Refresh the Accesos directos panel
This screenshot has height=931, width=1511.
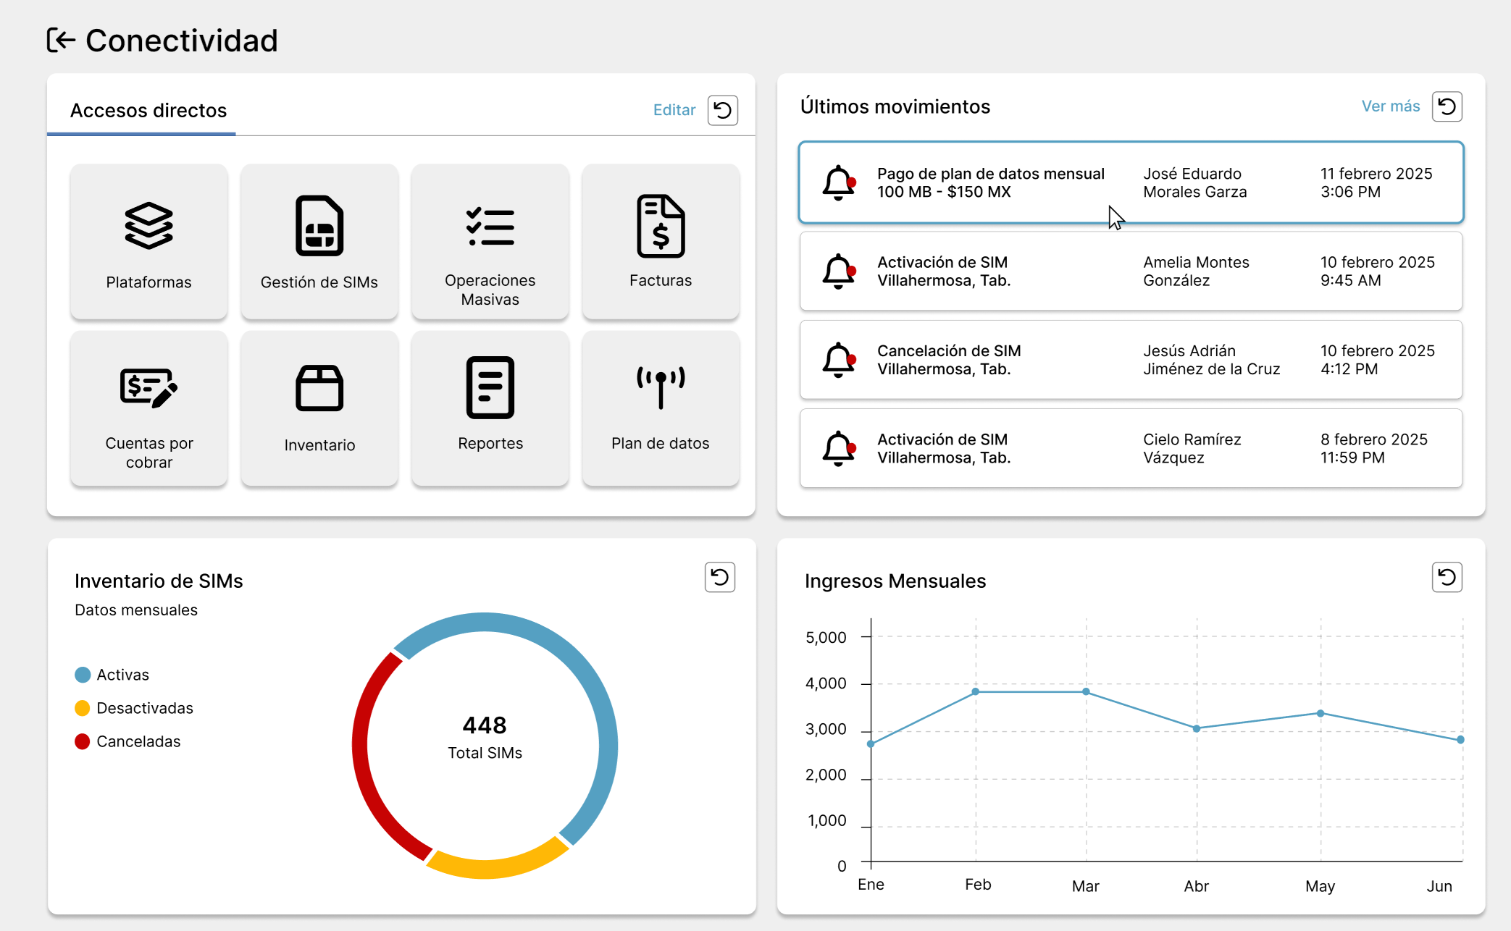722,110
